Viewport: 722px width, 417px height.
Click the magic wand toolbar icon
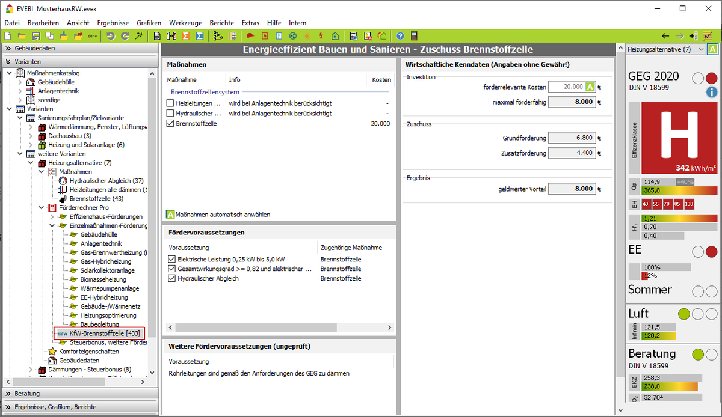[x=138, y=36]
